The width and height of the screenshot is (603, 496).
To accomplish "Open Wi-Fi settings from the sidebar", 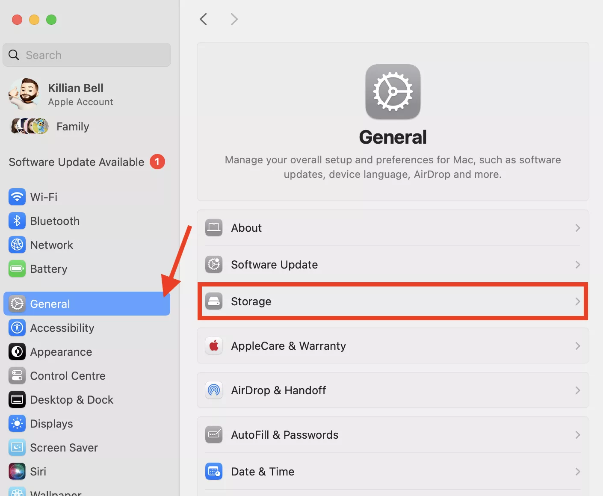I will point(44,197).
